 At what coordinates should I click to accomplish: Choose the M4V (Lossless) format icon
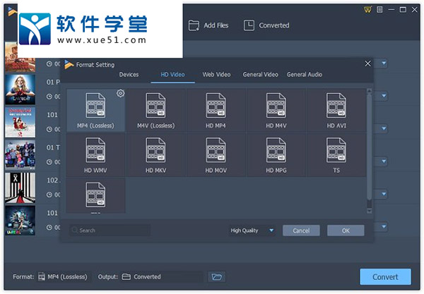pyautogui.click(x=155, y=106)
